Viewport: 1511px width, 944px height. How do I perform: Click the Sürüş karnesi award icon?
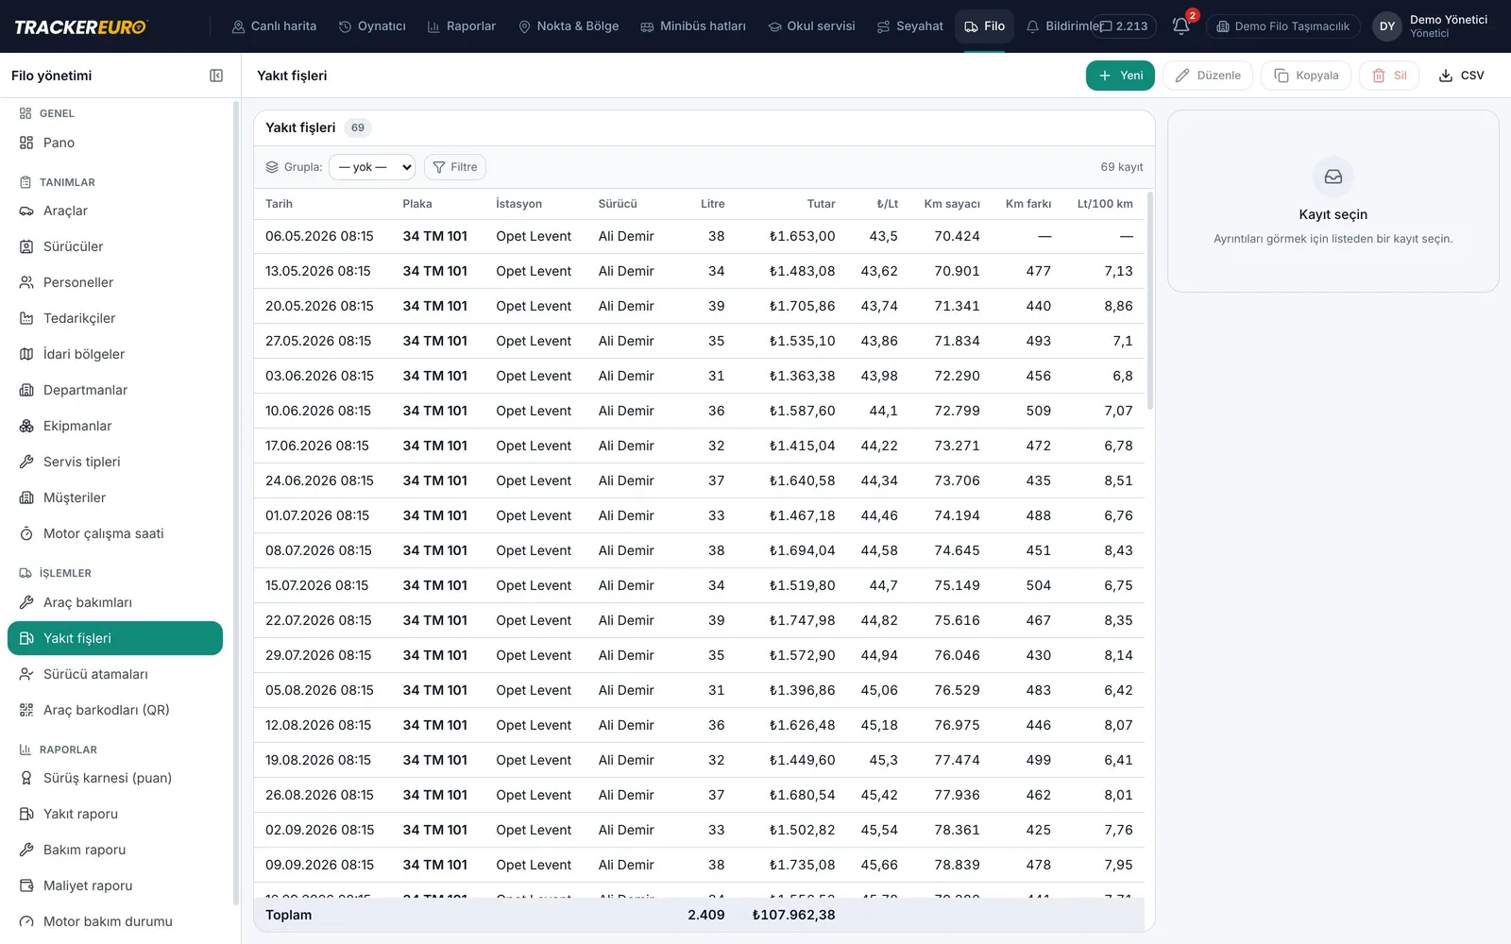tap(26, 778)
